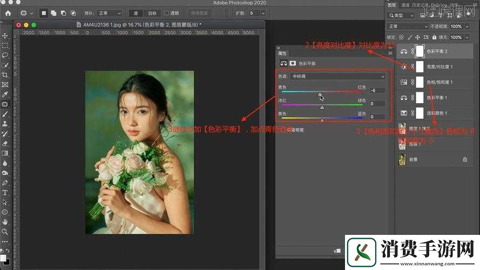The height and width of the screenshot is (270, 480).
Task: Select the Type tool
Action: (5, 192)
